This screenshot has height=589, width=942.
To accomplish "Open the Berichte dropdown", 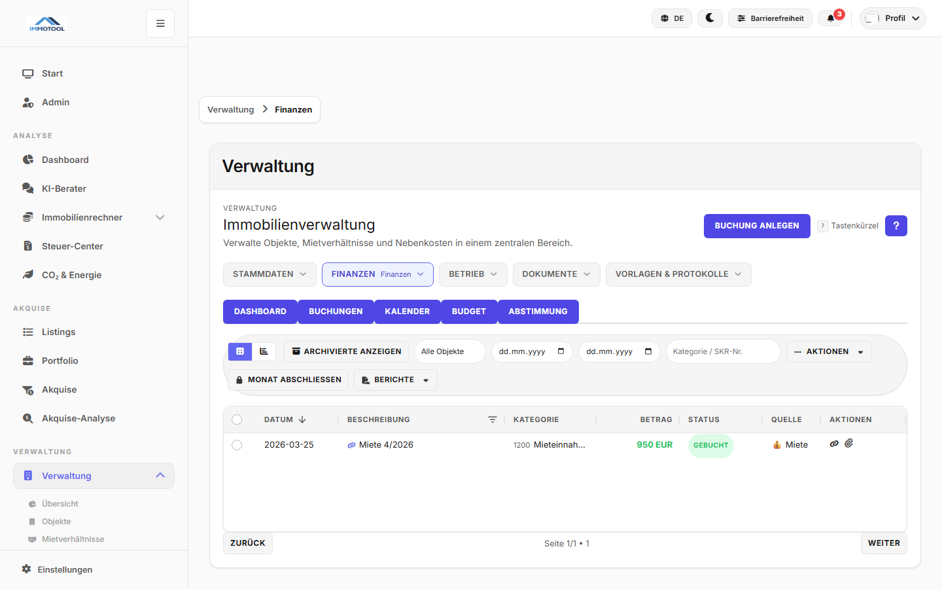I will (395, 380).
